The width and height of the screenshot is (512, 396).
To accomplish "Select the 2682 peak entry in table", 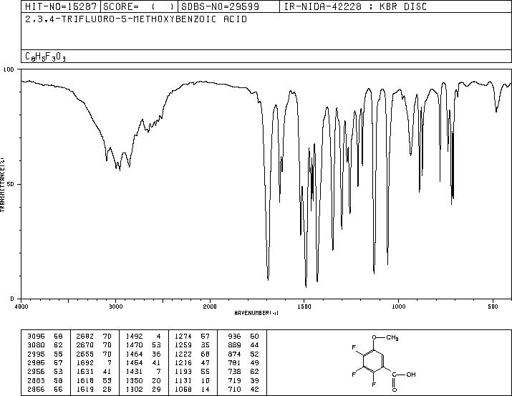I will 94,337.
